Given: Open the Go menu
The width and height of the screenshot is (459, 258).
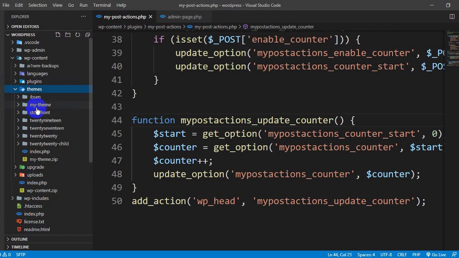Looking at the screenshot, I should coord(71,5).
